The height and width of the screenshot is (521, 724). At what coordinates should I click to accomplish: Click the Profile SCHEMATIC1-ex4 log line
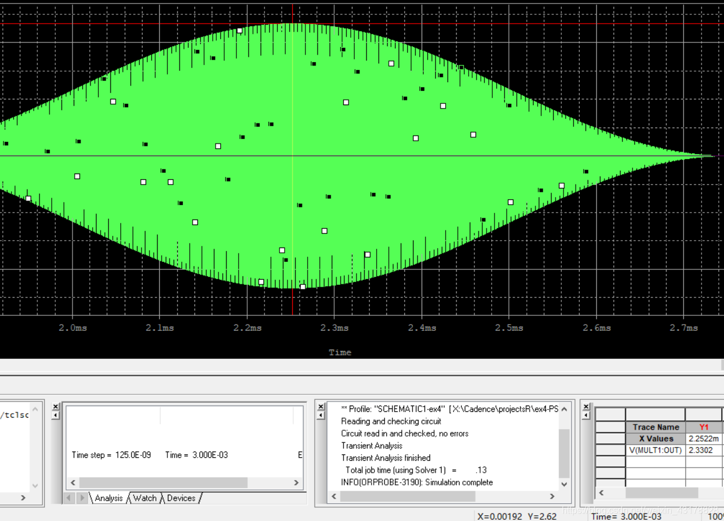click(449, 409)
